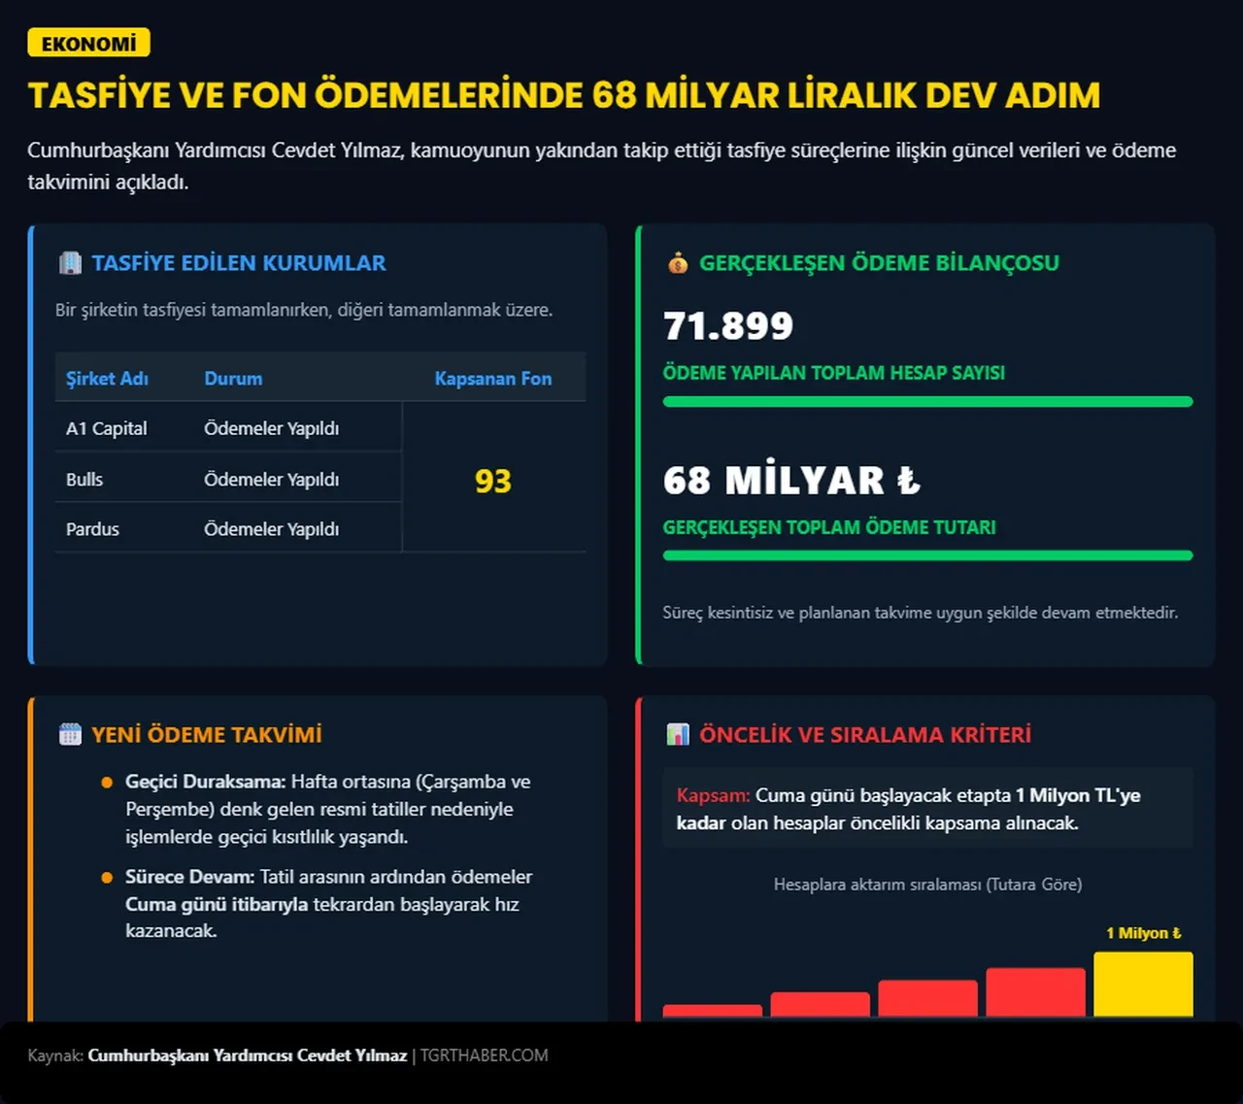
Task: Click the ÖNCELİK VE SIRALAMA KRİTERİ card title
Action: click(865, 735)
